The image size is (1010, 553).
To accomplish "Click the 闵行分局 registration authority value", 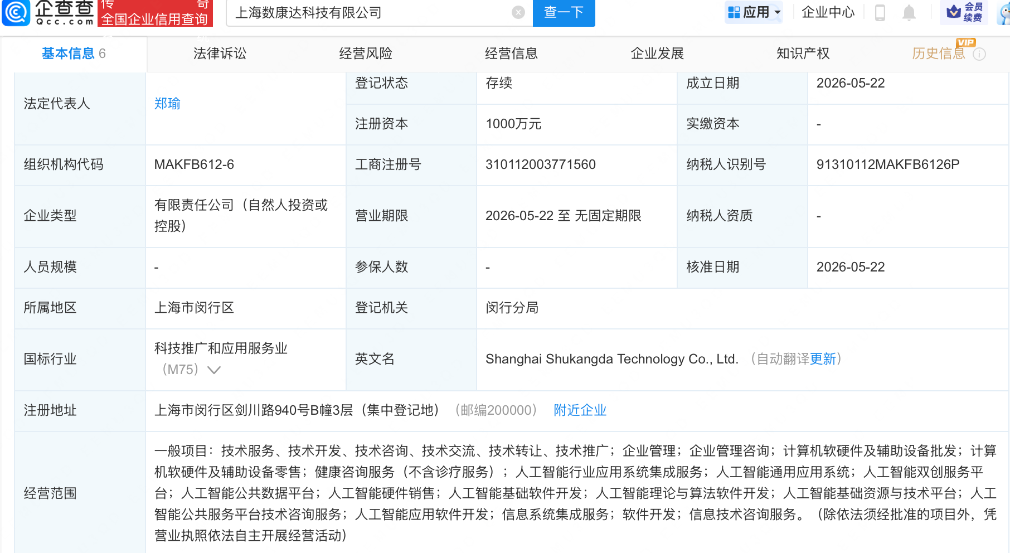I will (x=512, y=308).
